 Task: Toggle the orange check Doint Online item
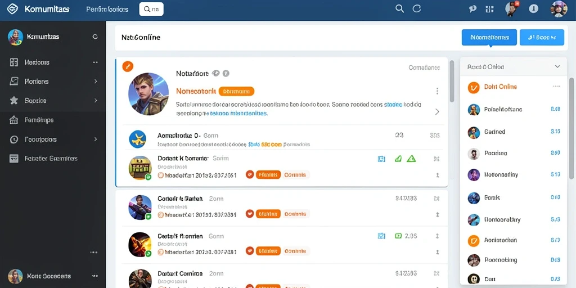tap(474, 87)
